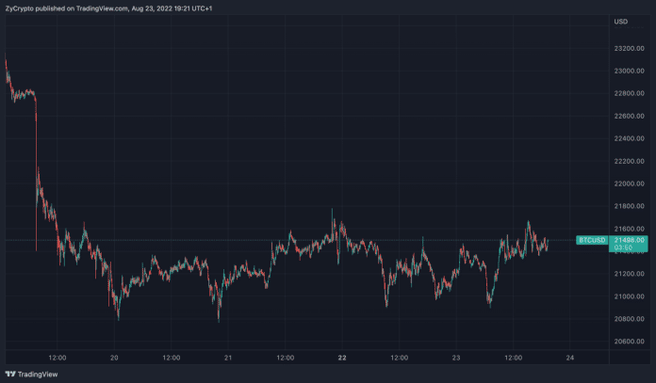Screen dimensions: 656x383
Task: Select bold date label 22 on time axis
Action: tap(342, 358)
